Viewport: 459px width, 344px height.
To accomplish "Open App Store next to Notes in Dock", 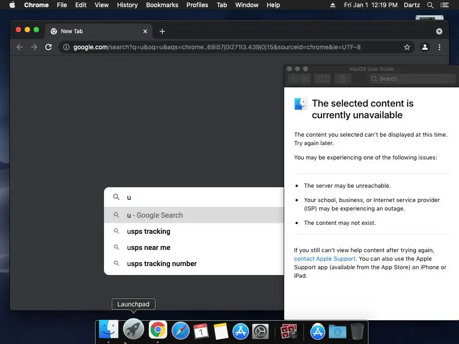I will 241,331.
